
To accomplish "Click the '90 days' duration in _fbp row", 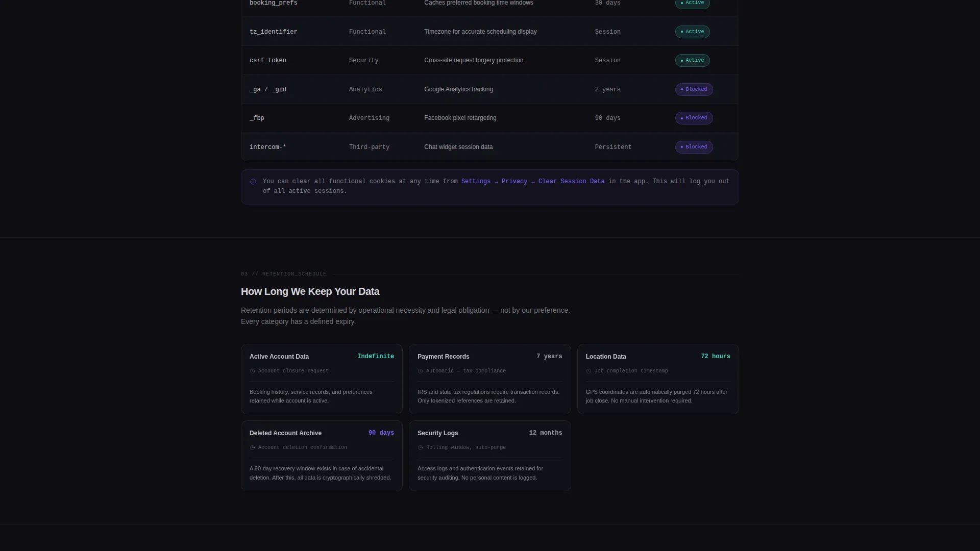I will coord(607,118).
